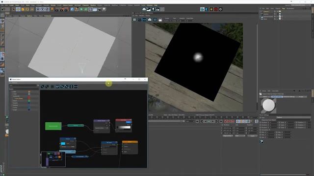Click the Spline Pen icon in main toolbar
This screenshot has width=314, height=176.
pyautogui.click(x=77, y=9)
